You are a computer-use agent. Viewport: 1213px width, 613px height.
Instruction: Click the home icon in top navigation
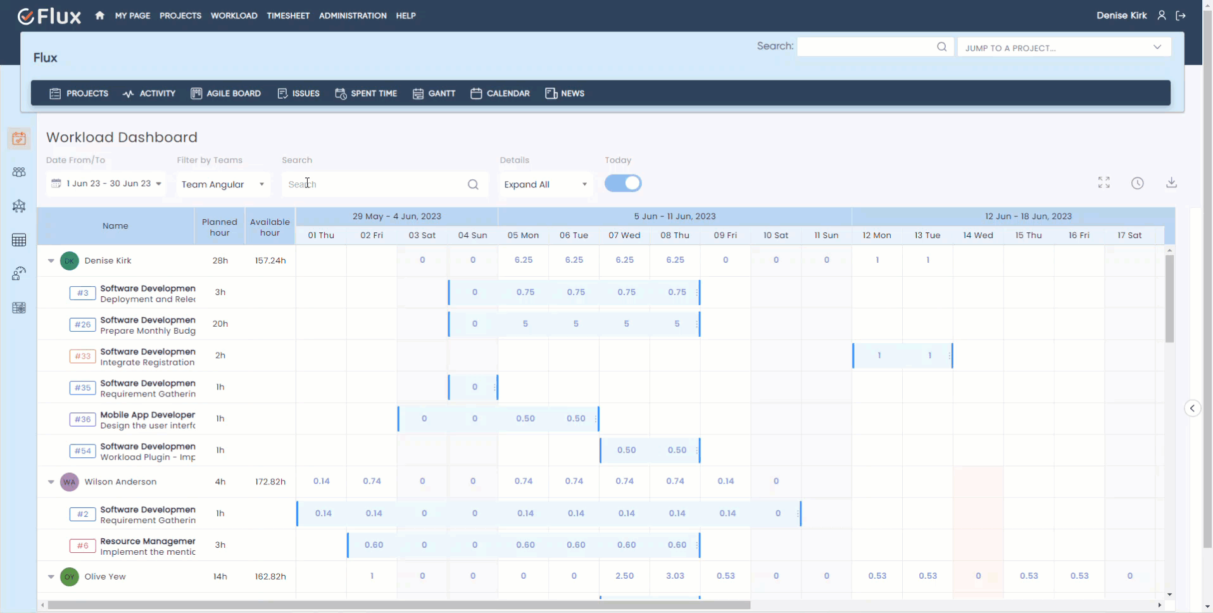click(99, 16)
